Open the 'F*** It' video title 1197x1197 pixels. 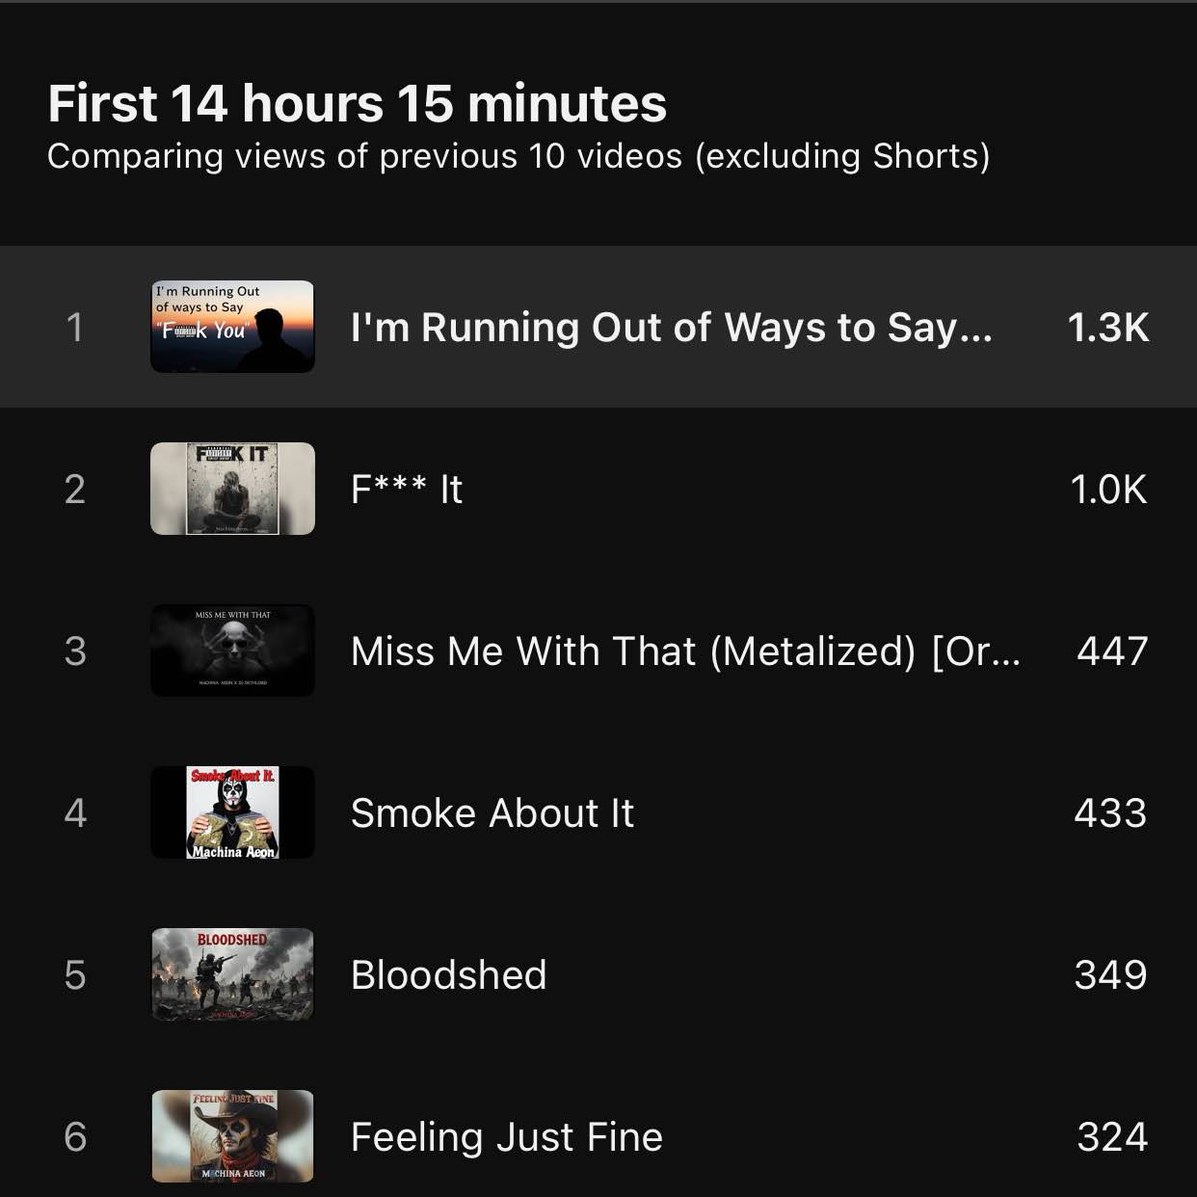[x=407, y=490]
